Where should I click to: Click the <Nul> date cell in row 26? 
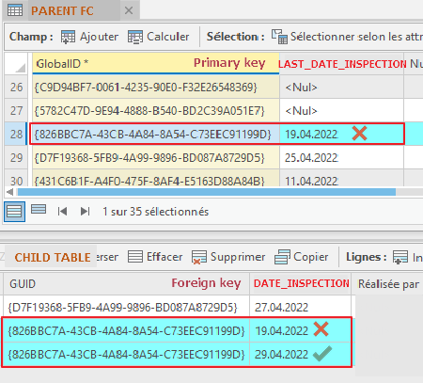coord(341,87)
